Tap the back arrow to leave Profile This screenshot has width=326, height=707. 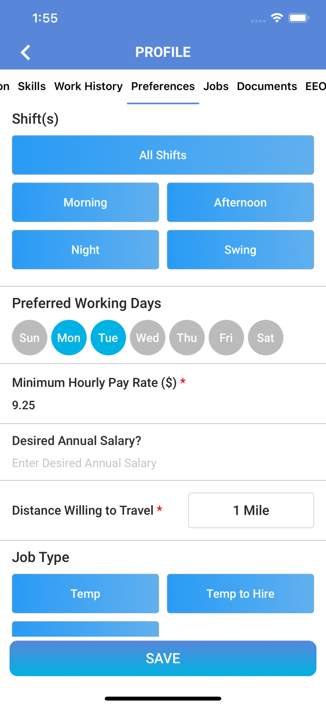[25, 52]
